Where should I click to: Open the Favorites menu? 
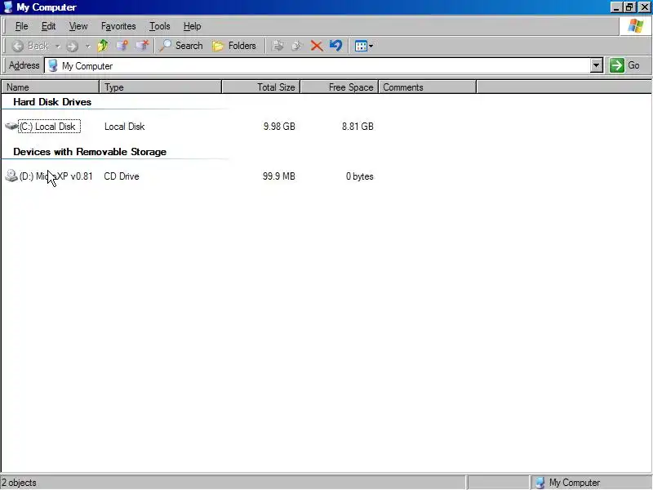(x=118, y=26)
